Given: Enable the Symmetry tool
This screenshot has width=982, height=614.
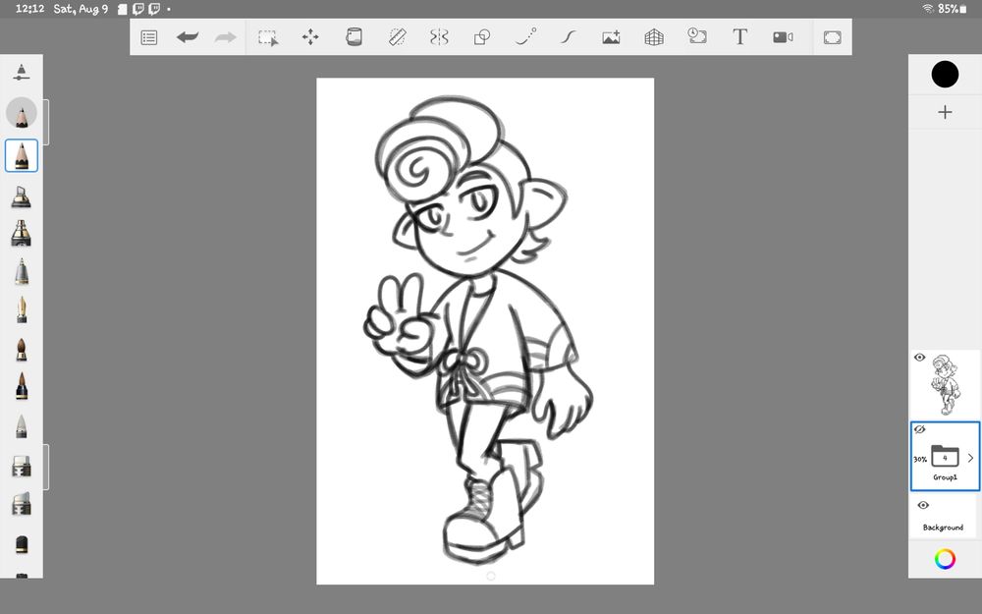Looking at the screenshot, I should 440,37.
